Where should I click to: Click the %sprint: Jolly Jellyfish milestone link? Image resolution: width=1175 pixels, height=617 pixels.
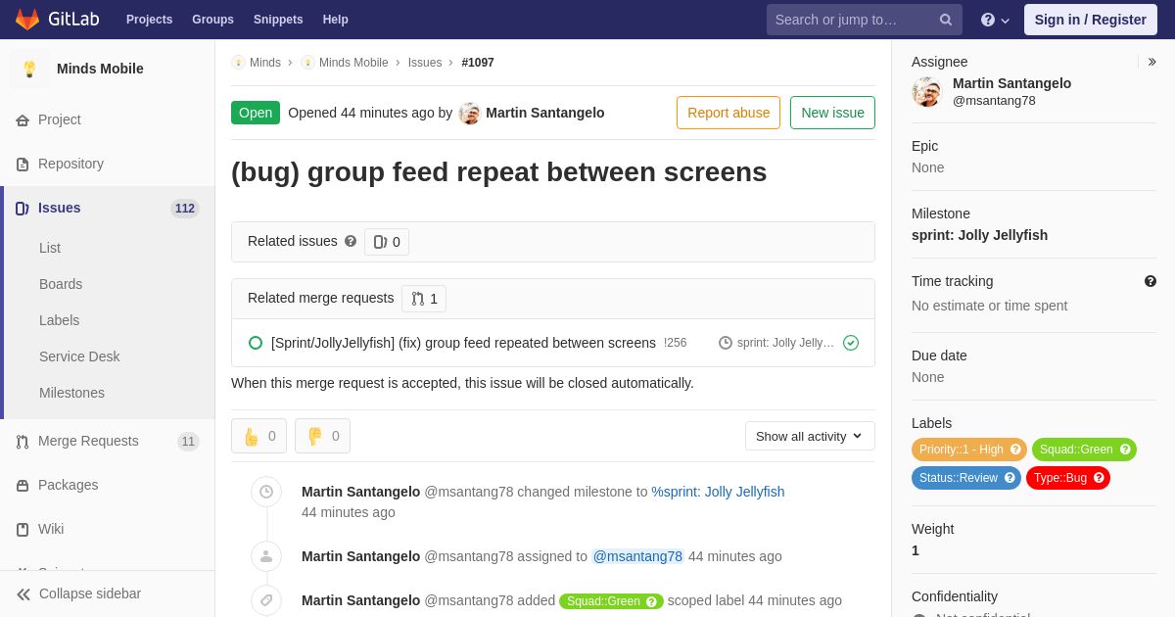tap(718, 492)
